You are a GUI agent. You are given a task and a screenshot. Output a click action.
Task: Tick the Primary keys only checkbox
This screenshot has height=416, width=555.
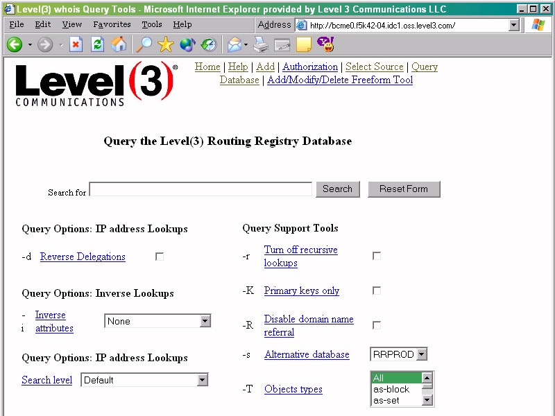point(377,291)
